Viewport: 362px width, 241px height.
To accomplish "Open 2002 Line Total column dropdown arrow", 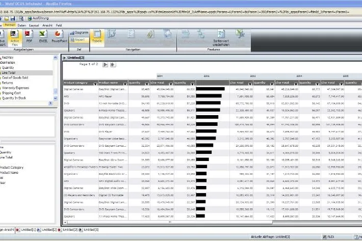I will tap(250, 84).
